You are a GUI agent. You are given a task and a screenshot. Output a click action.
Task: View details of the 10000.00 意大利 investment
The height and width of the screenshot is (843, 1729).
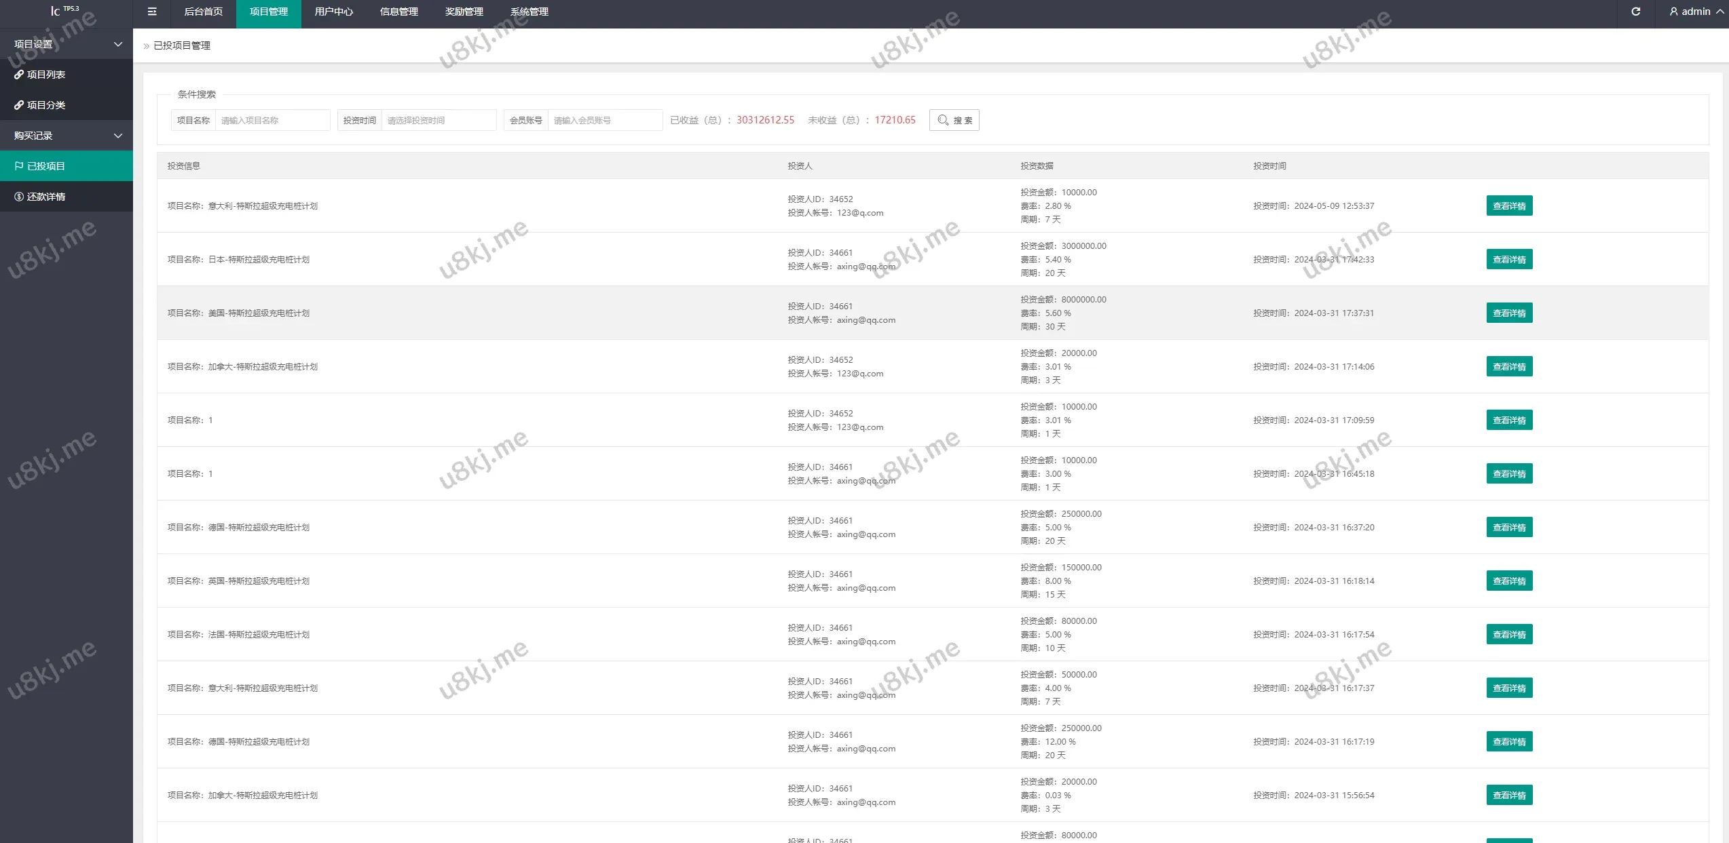1508,206
